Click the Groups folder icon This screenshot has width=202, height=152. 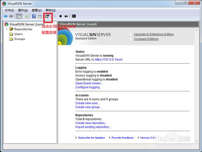coord(11,39)
